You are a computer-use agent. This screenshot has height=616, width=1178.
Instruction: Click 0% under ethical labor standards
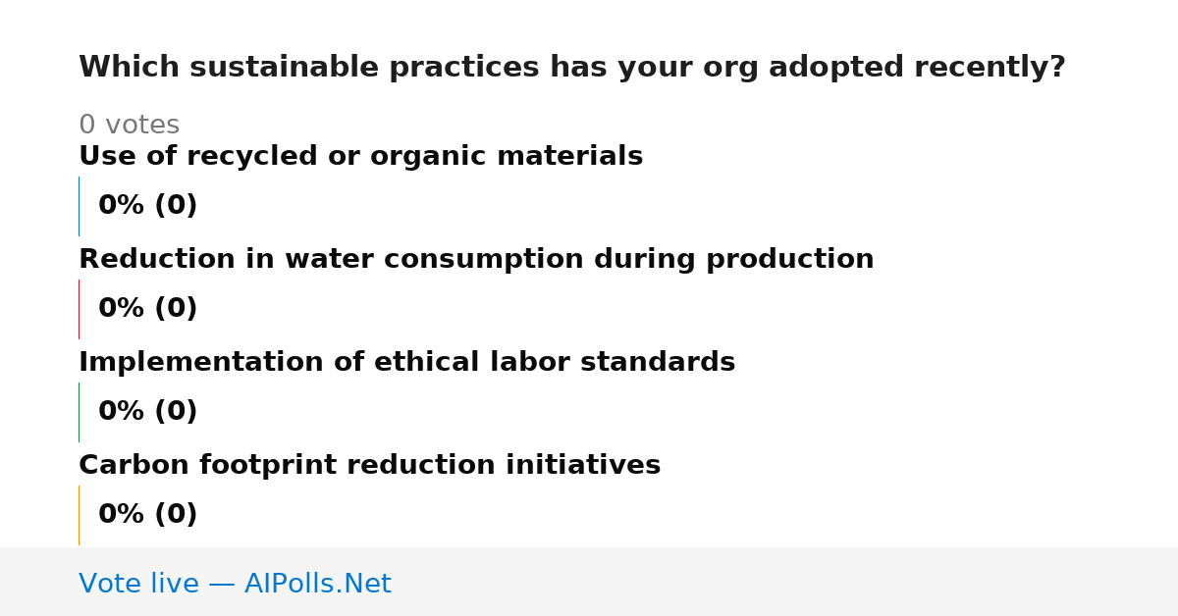(x=121, y=412)
